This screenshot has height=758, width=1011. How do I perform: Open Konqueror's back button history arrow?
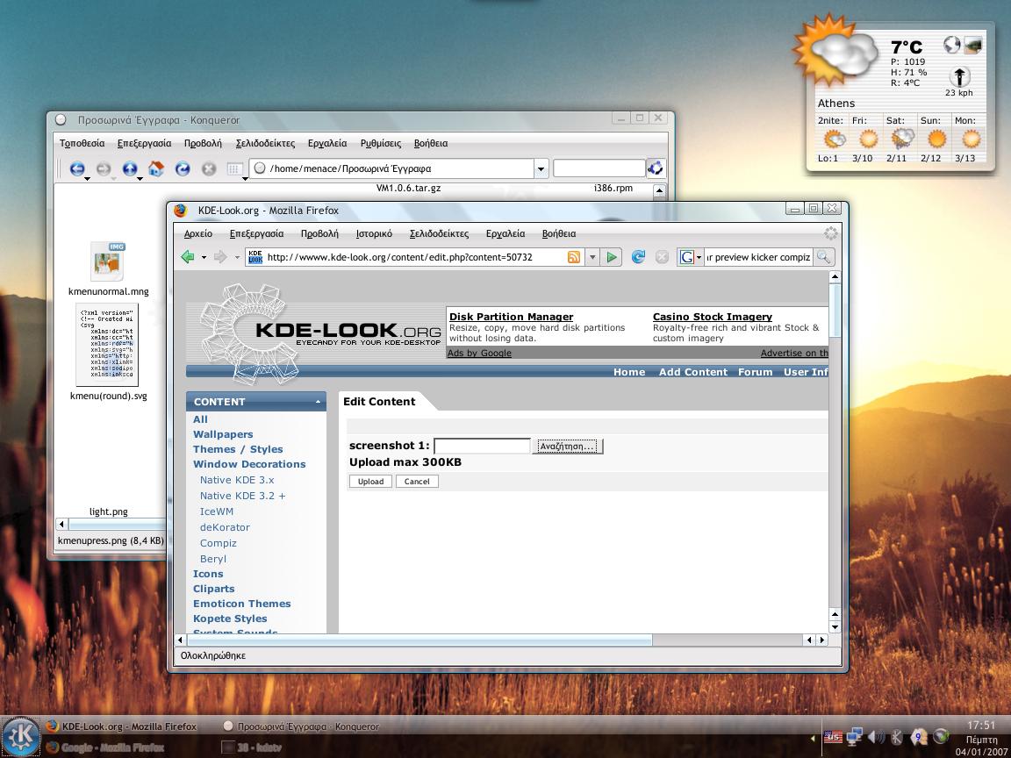(86, 179)
